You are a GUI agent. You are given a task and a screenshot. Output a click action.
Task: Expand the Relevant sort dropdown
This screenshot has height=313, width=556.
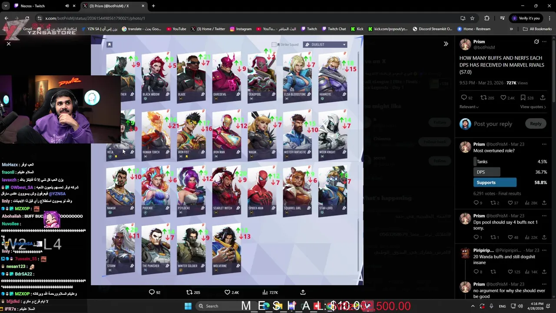pyautogui.click(x=469, y=107)
